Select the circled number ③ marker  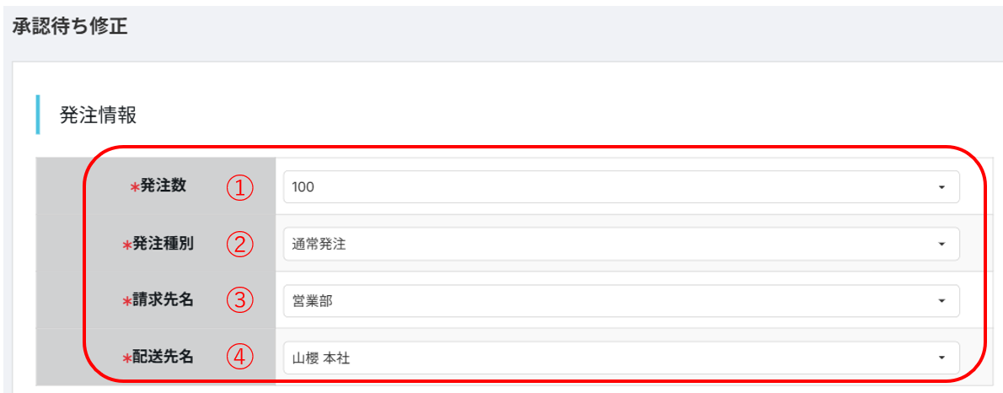tap(240, 300)
